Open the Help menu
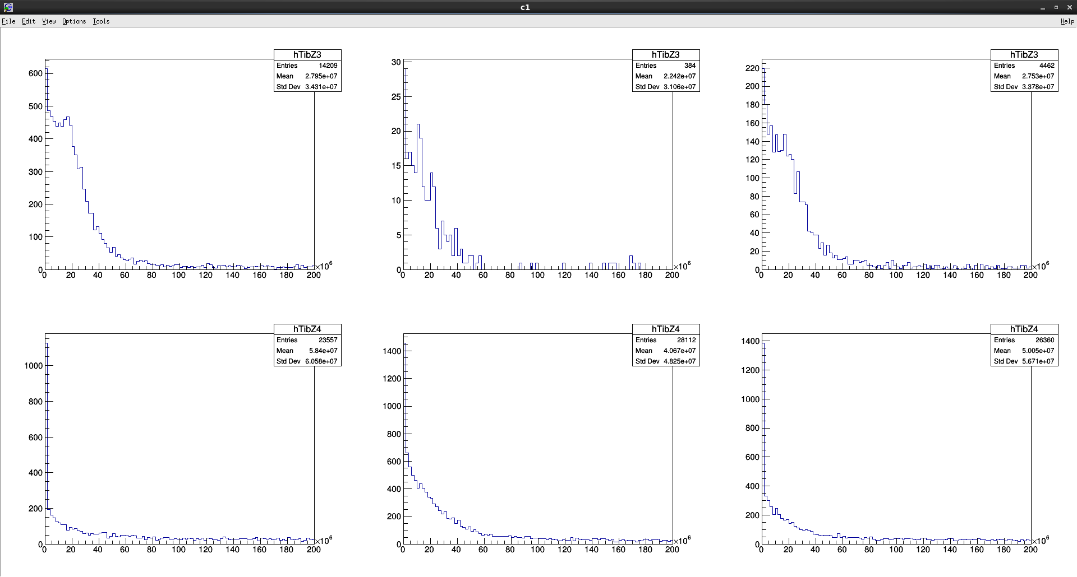Viewport: 1077px width, 577px height. coord(1067,21)
